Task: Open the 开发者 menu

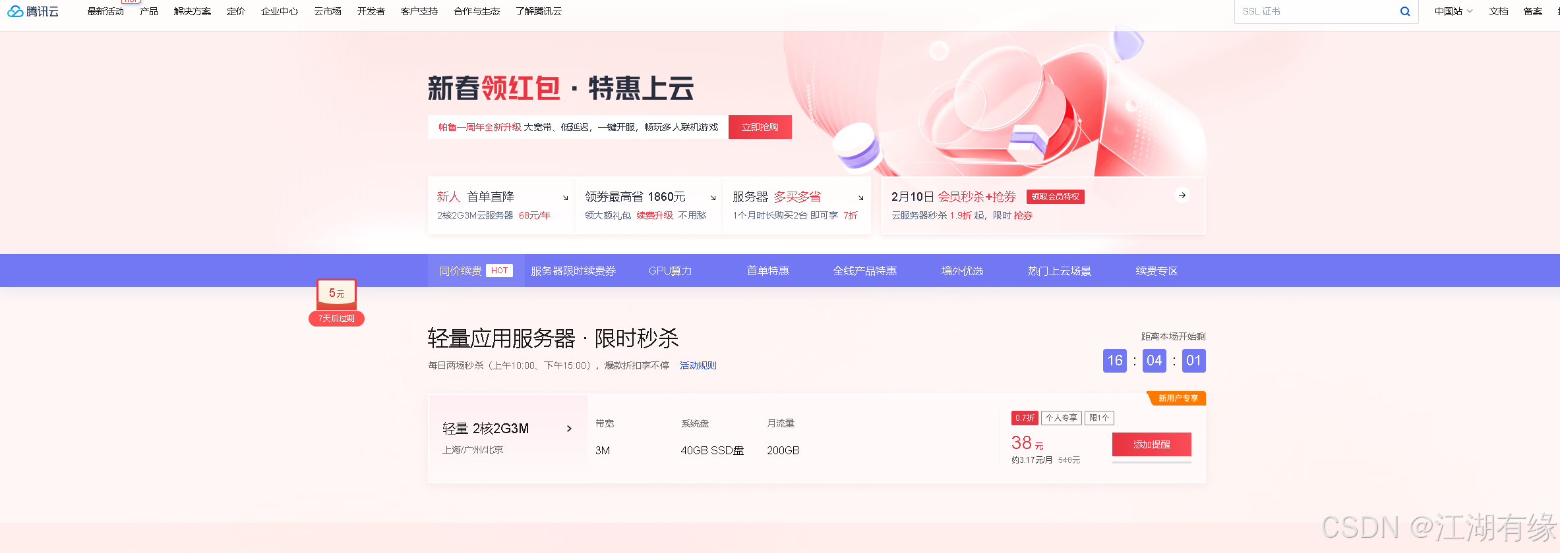Action: (371, 11)
